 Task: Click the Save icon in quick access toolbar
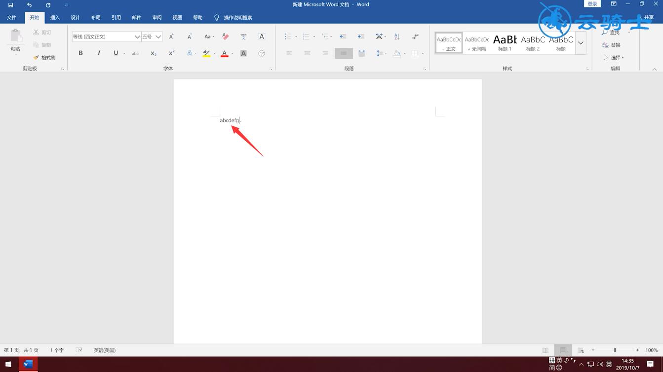click(10, 5)
